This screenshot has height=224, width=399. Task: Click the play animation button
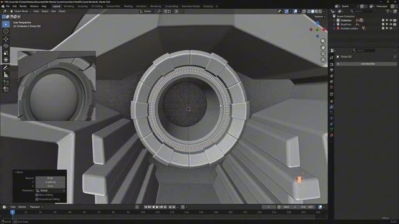point(157,207)
